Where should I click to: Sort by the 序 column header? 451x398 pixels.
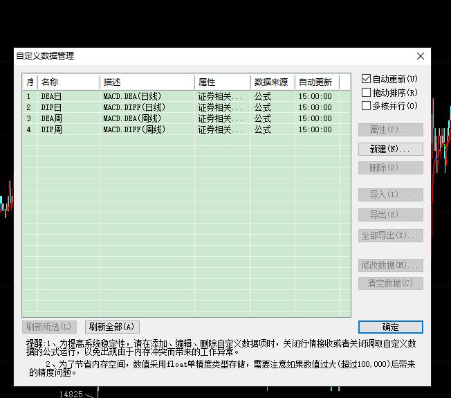point(30,82)
